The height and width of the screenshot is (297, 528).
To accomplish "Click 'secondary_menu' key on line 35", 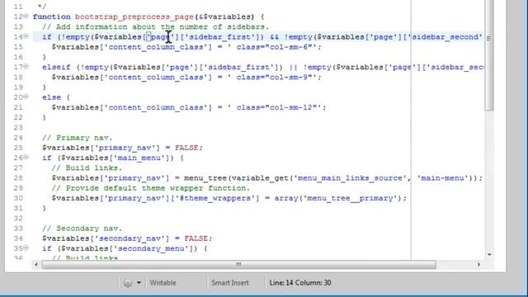I will click(x=153, y=249).
